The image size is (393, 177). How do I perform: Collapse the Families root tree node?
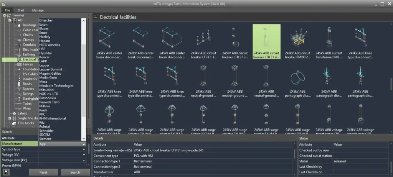point(5,15)
